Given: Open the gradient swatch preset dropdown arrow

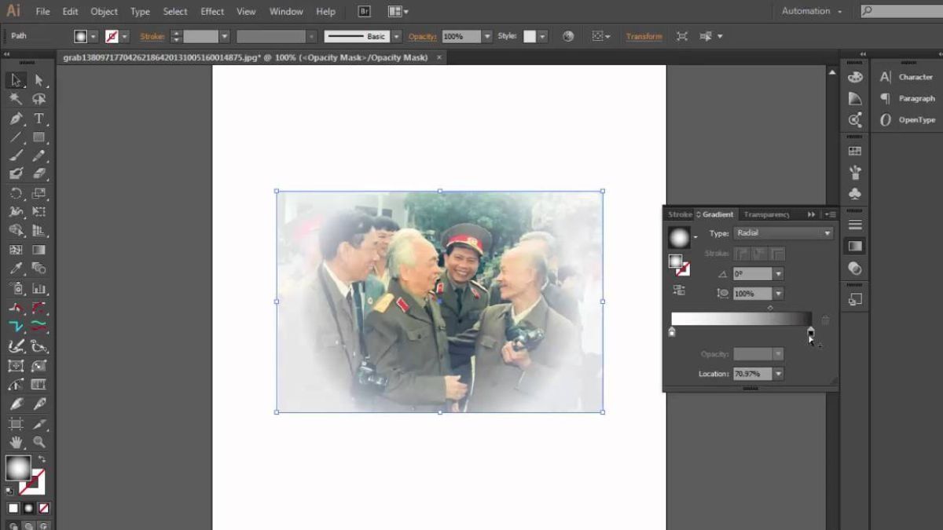Looking at the screenshot, I should 695,237.
